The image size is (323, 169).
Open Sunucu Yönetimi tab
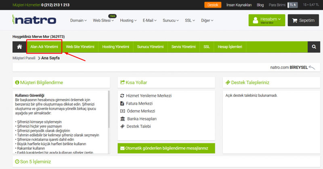pyautogui.click(x=150, y=47)
